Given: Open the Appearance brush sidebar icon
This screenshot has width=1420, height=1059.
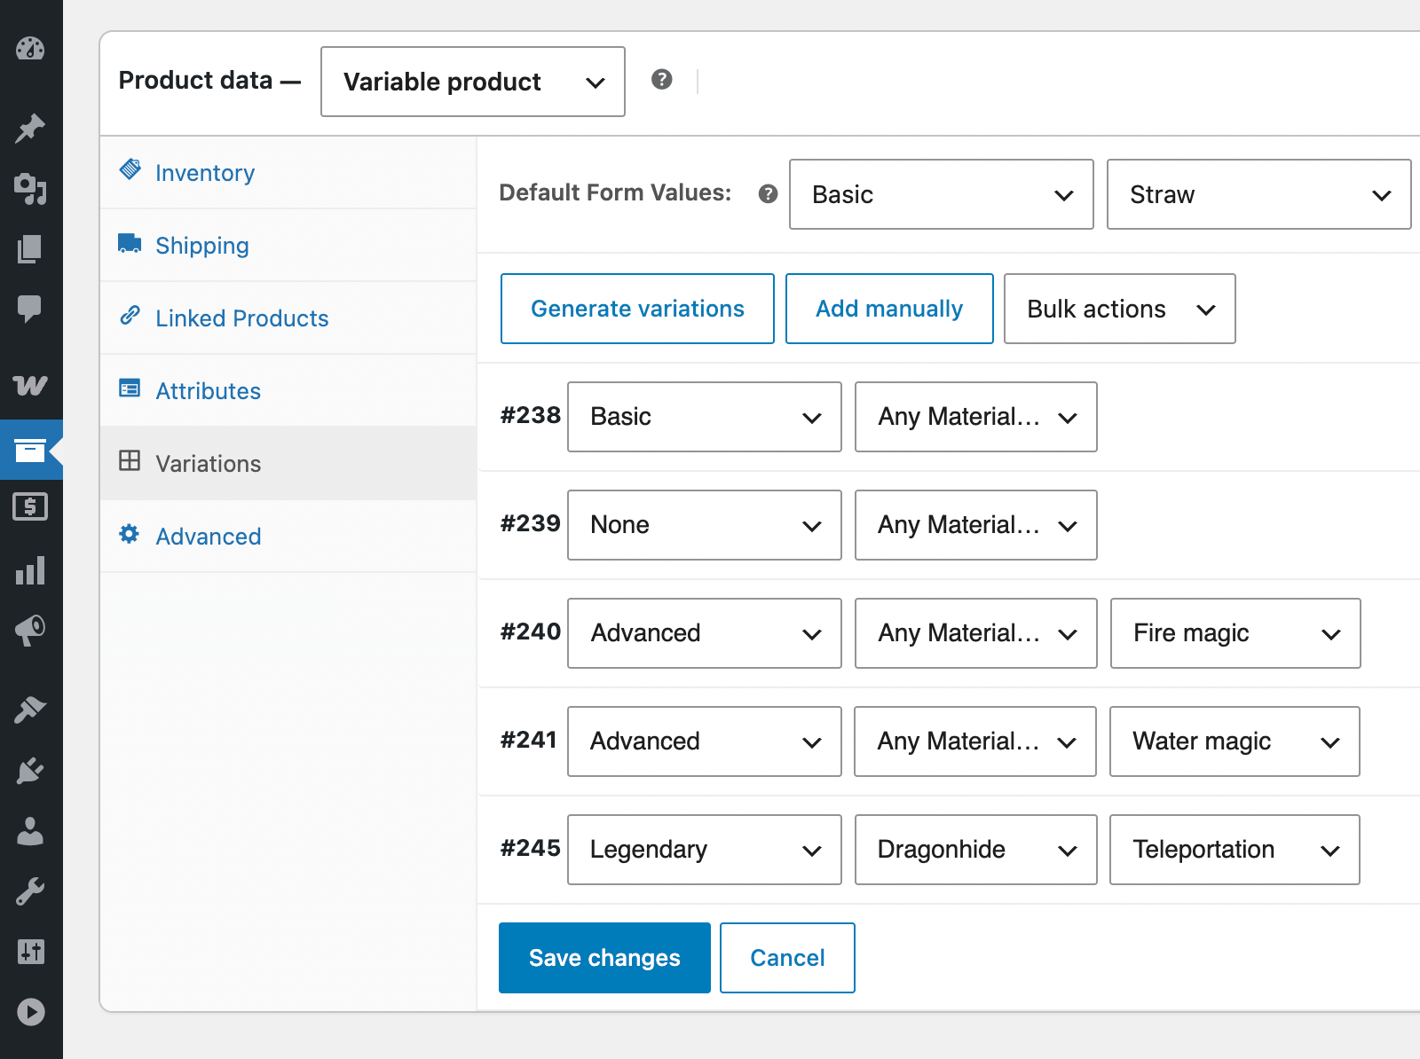Looking at the screenshot, I should pos(30,710).
